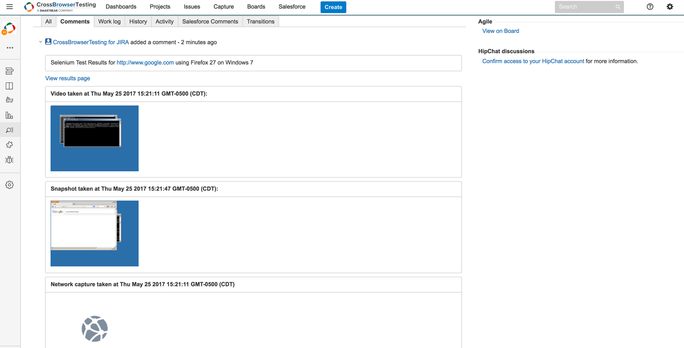684x348 pixels.
Task: Switch to the Work log tab
Action: point(109,22)
